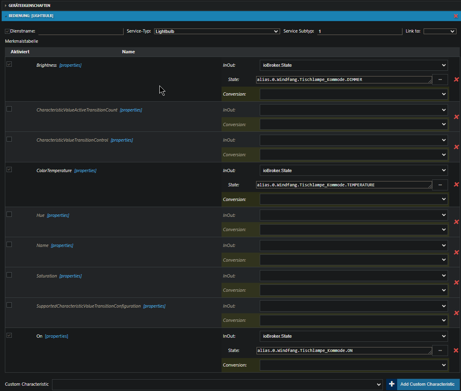Open the Service-Typ Lightbulb dropdown
The image size is (461, 391).
(217, 31)
